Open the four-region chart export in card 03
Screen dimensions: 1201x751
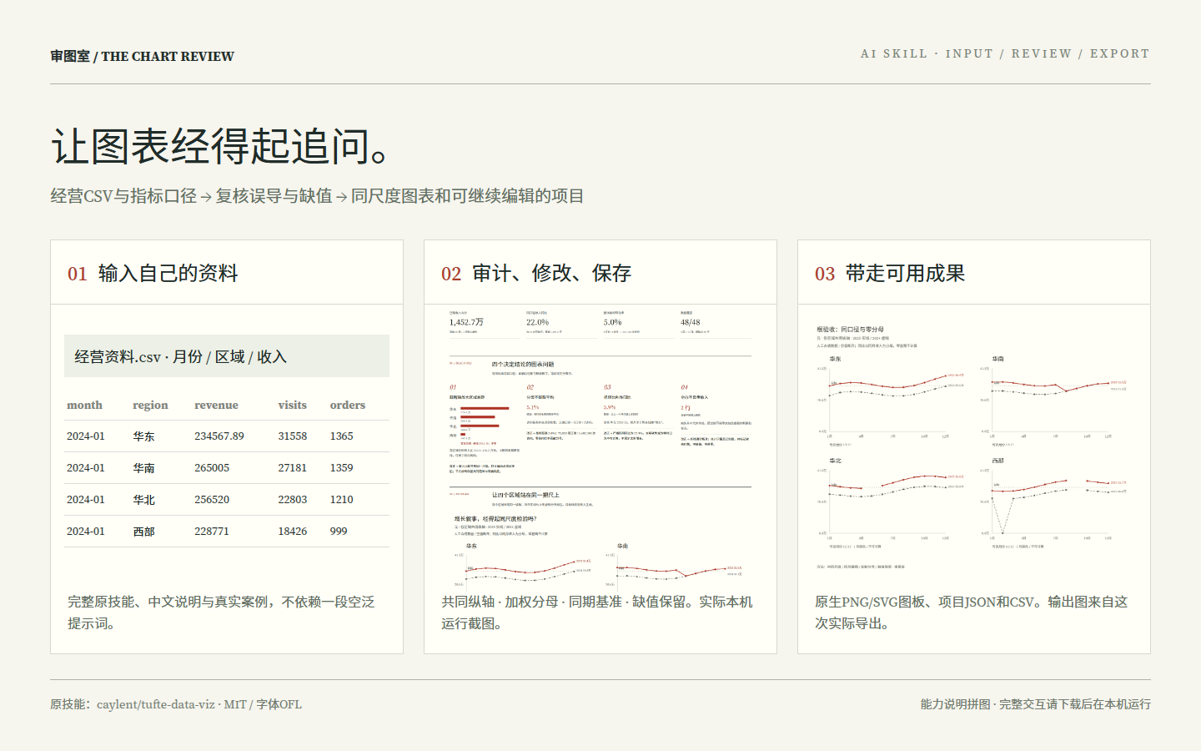coord(973,446)
